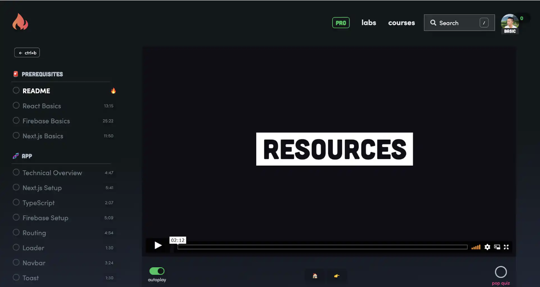Mark TypeScript lesson circle complete
The width and height of the screenshot is (540, 287).
point(16,202)
